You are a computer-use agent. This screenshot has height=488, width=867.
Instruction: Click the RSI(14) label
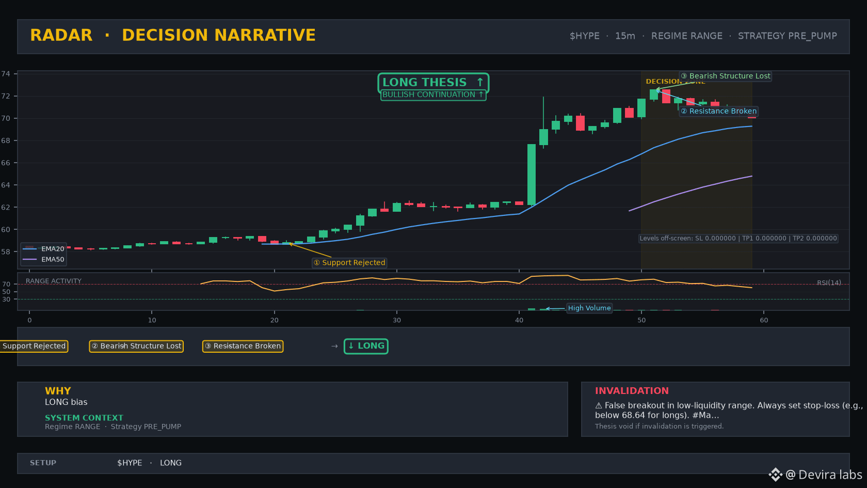coord(829,283)
